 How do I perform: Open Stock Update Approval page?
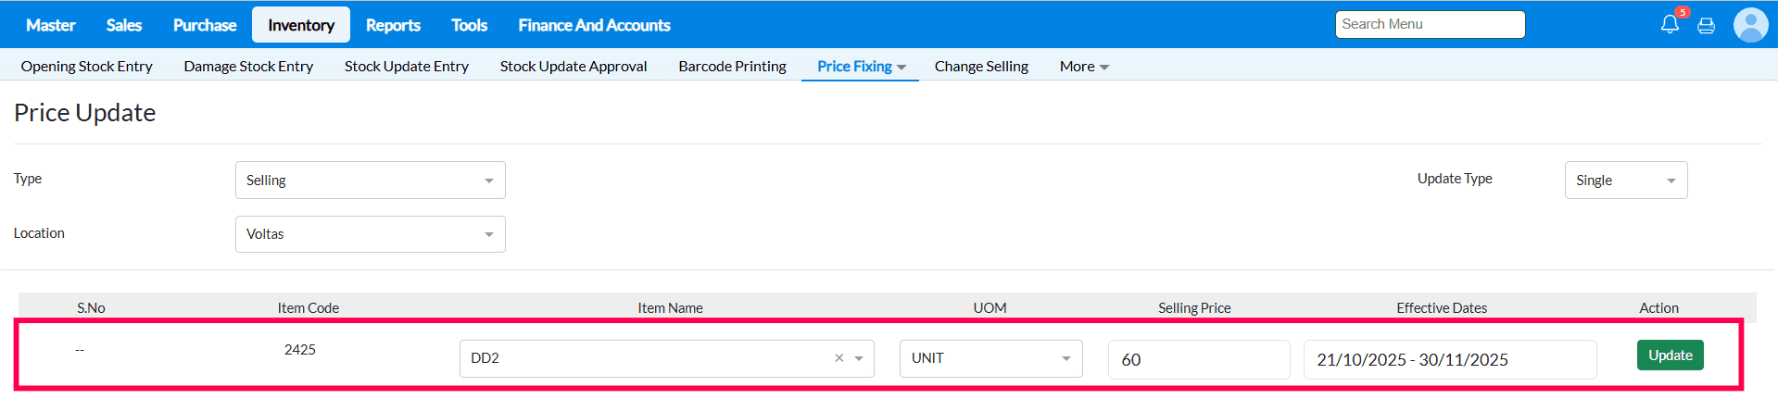(574, 67)
